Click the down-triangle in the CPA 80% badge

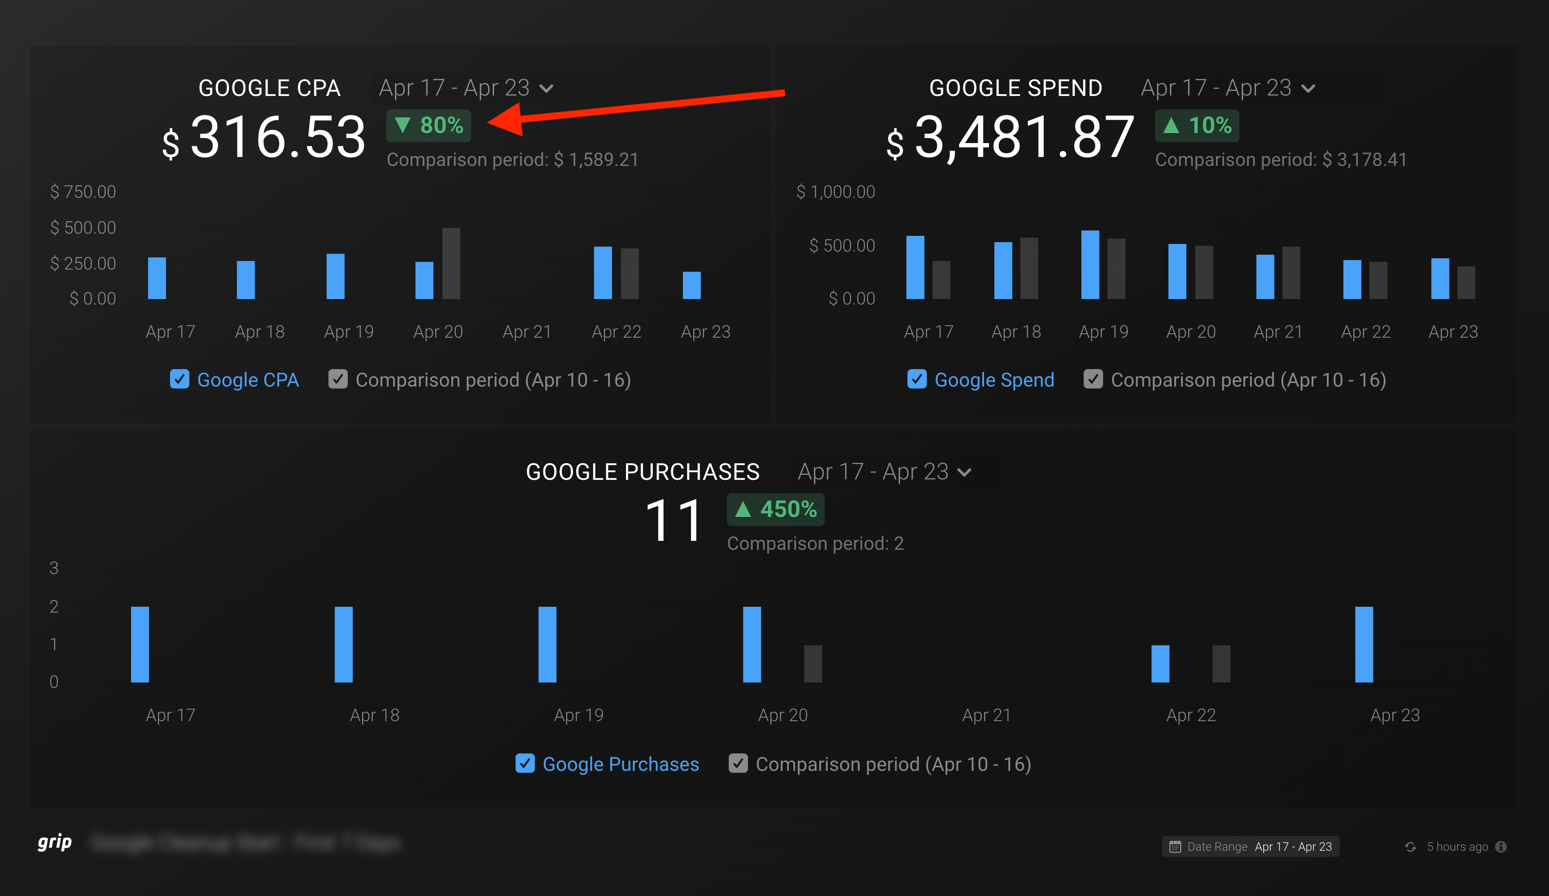pos(403,125)
